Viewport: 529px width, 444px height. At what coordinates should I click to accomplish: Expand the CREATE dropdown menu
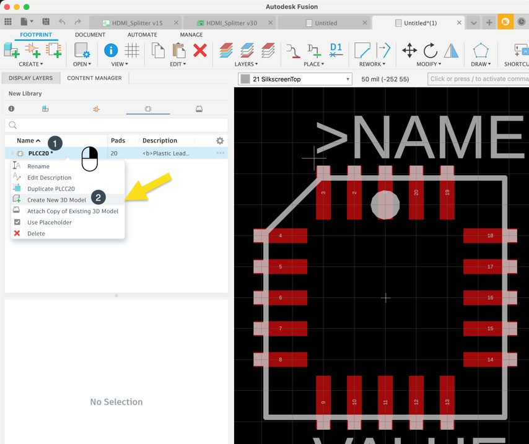[30, 64]
